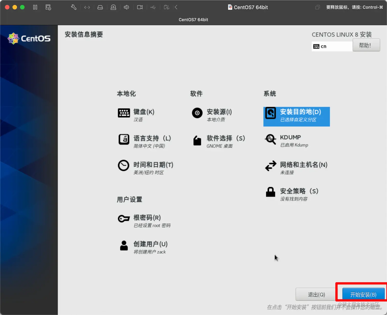387x315 pixels.
Task: Pause the virtual machine in VMware toolbar
Action: pos(35,7)
